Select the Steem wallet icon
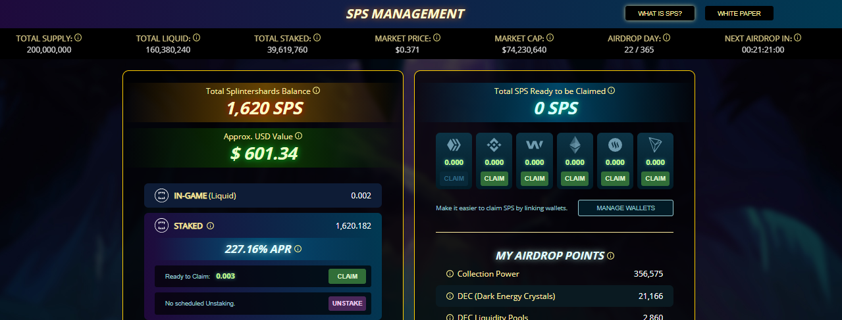 coord(615,145)
